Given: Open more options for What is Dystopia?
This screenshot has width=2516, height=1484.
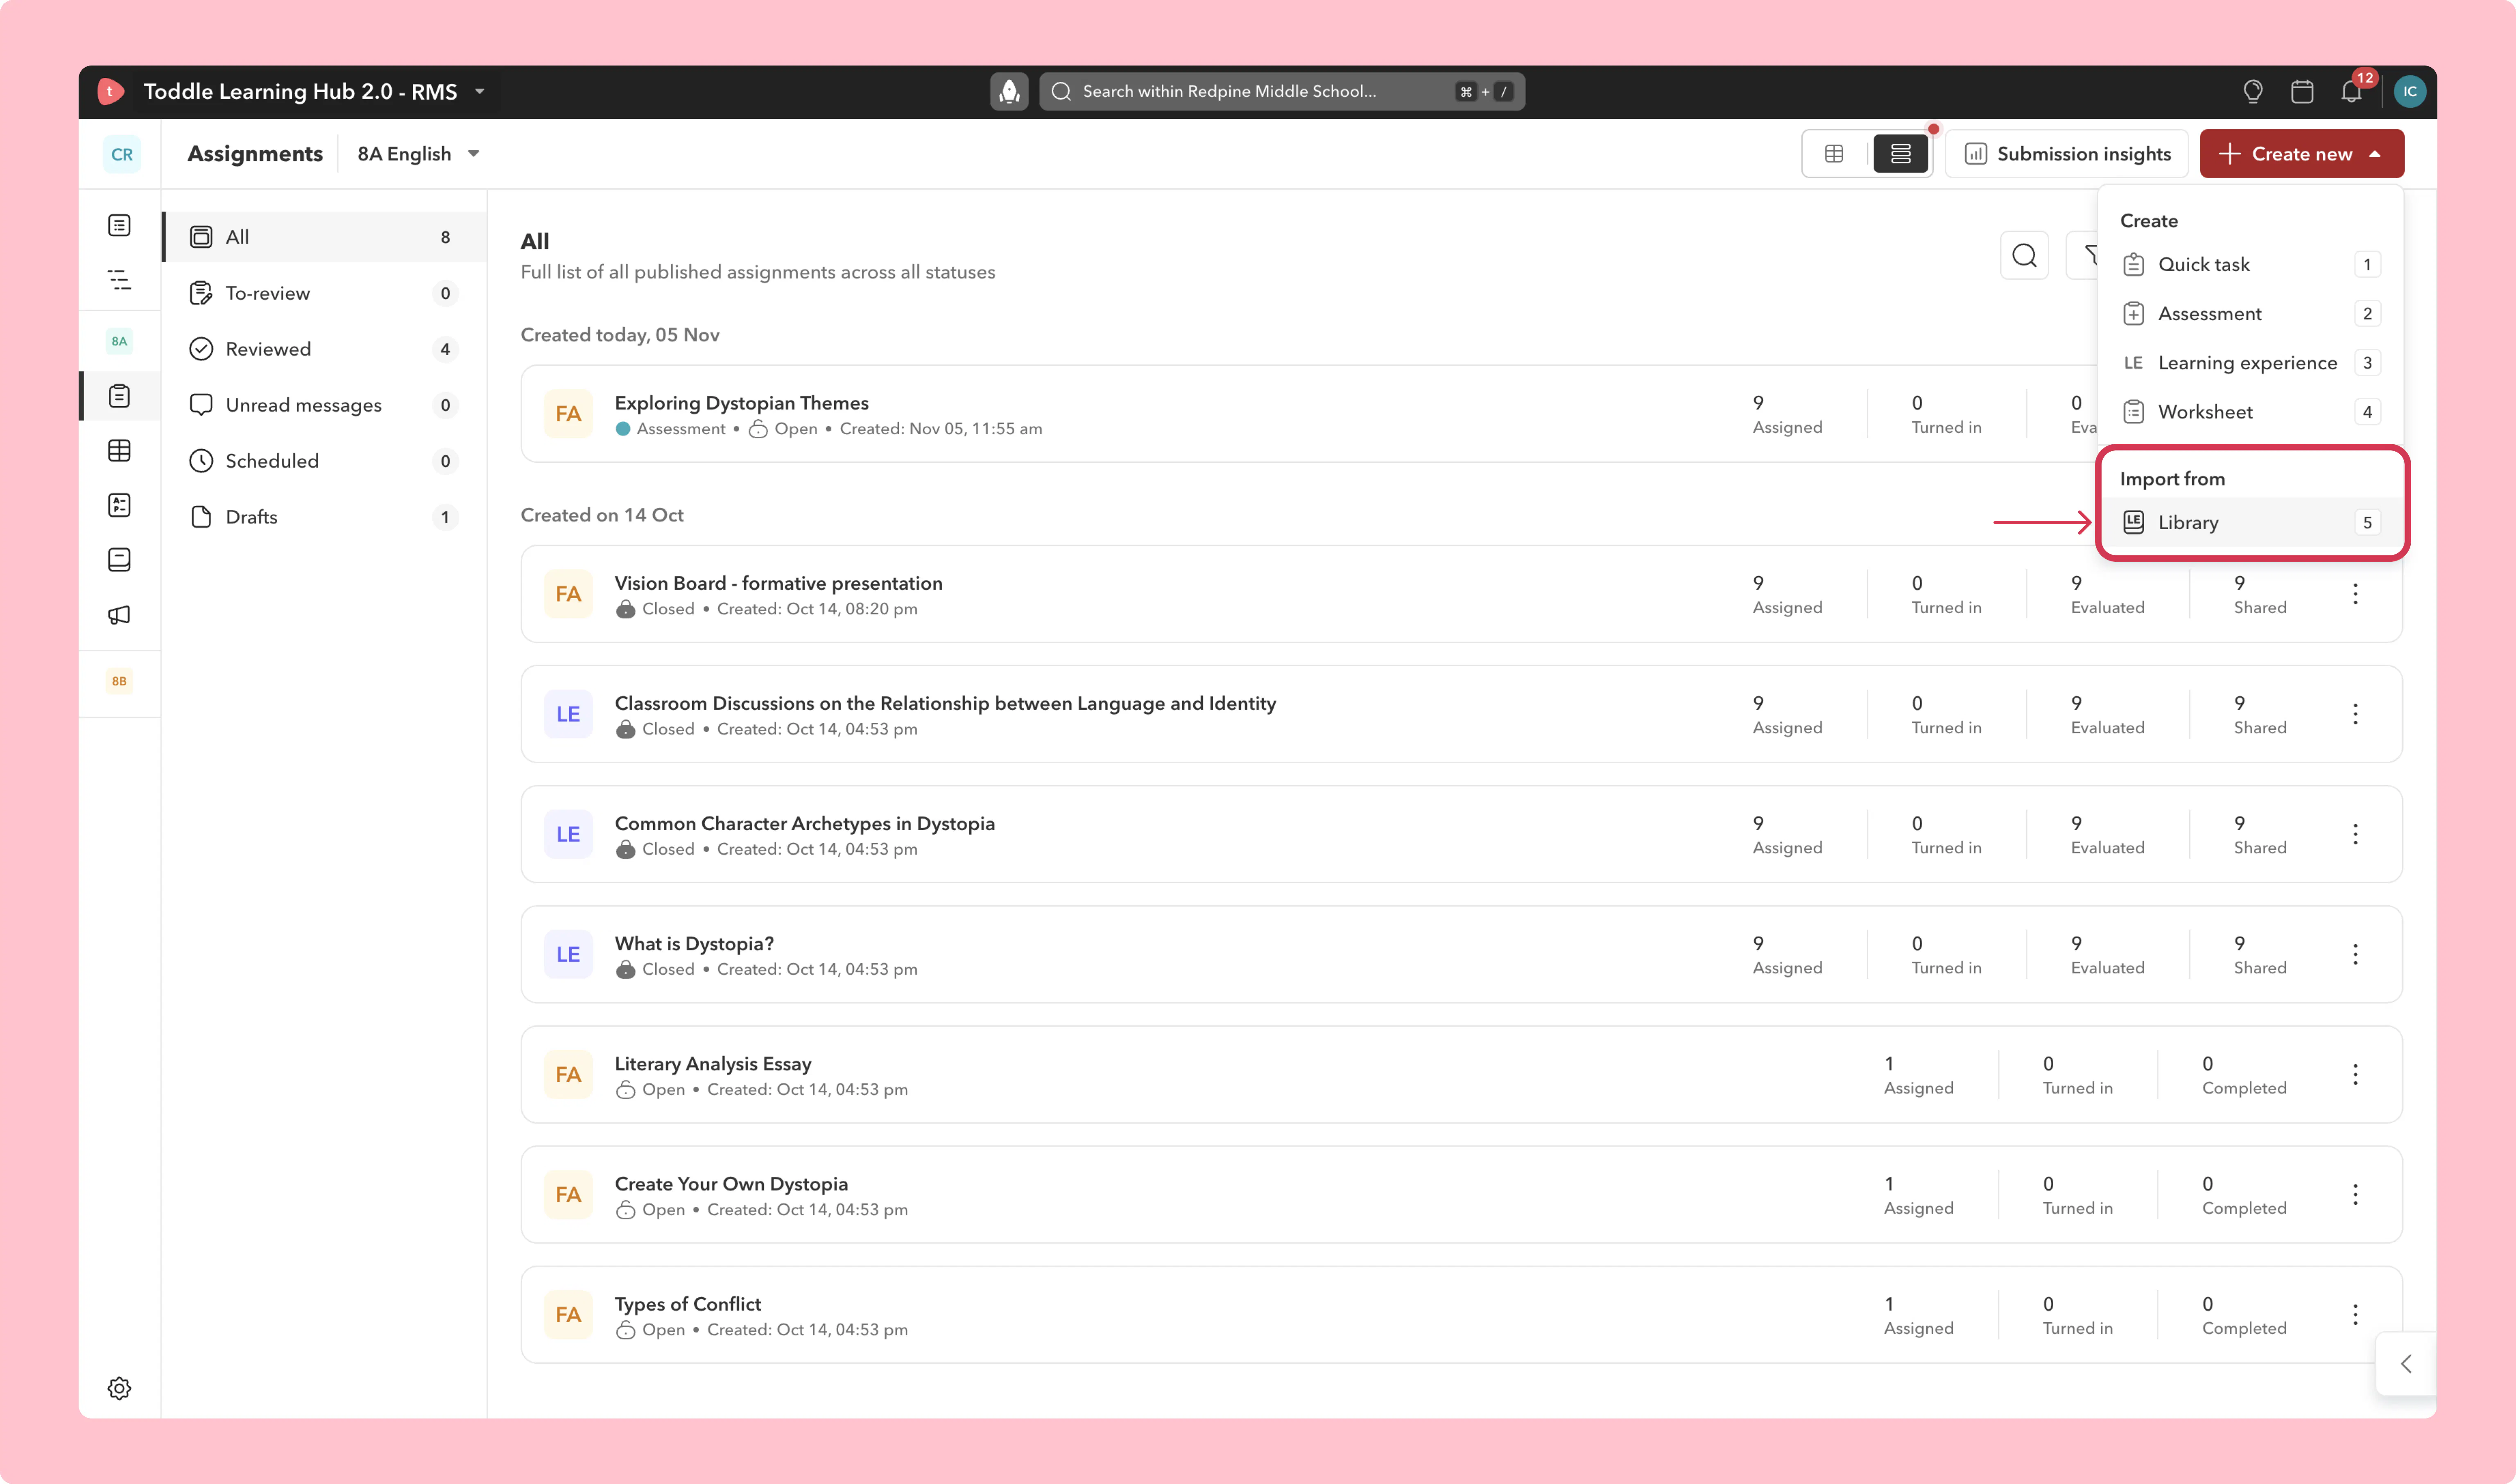Looking at the screenshot, I should tap(2355, 954).
